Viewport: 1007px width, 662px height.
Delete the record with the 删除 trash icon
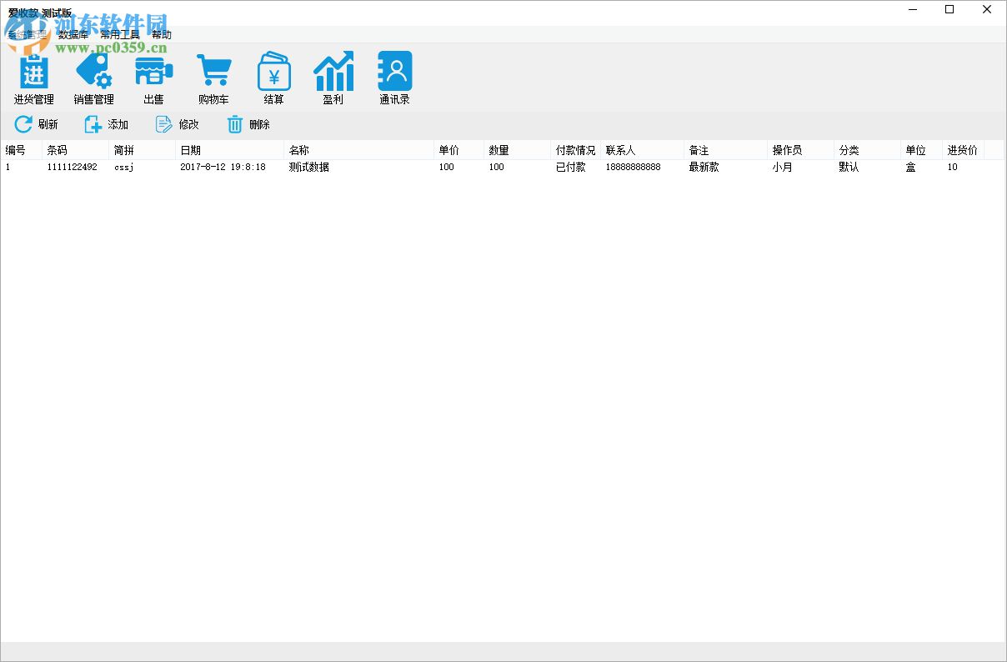(248, 124)
